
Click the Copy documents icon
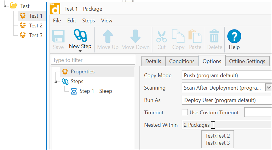click(x=178, y=37)
